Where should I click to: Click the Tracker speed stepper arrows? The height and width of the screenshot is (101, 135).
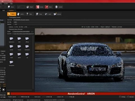click(x=29, y=97)
